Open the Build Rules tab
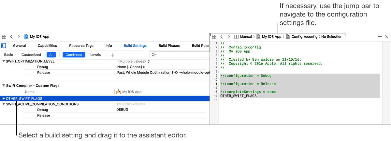 click(x=201, y=46)
